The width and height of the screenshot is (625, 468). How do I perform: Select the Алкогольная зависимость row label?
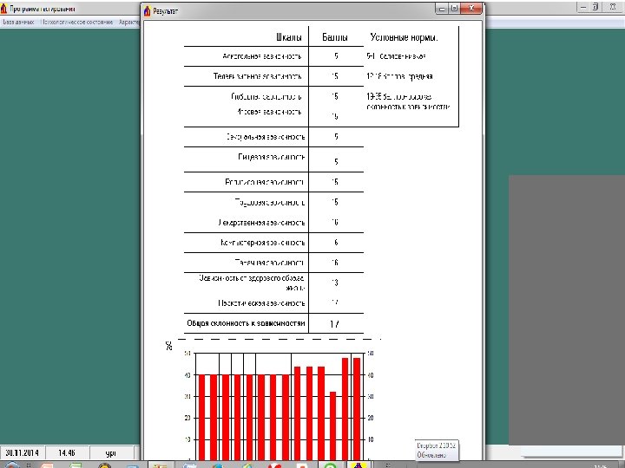coord(262,56)
